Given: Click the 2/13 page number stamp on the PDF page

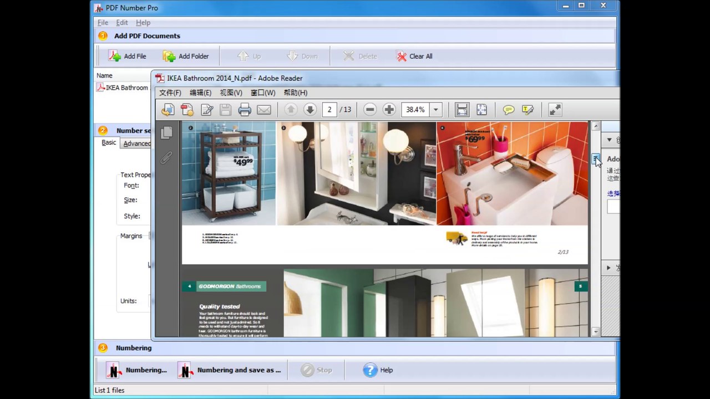Looking at the screenshot, I should click(563, 252).
